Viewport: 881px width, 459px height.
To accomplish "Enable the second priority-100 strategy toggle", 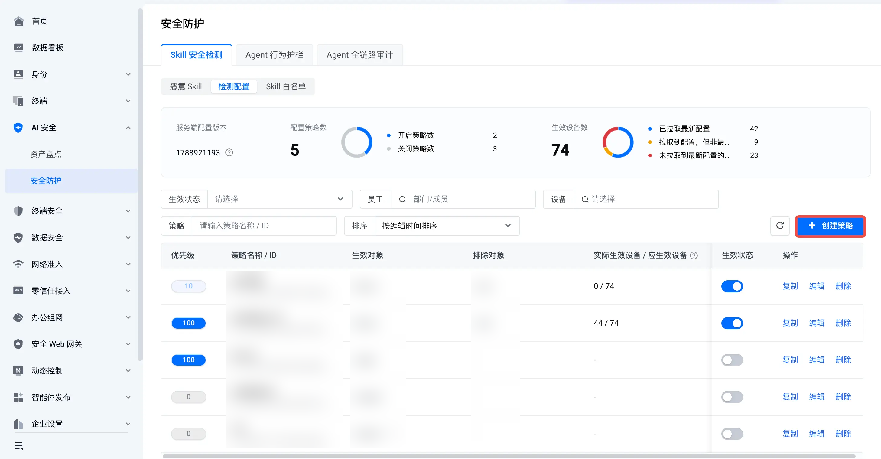I will pyautogui.click(x=732, y=360).
